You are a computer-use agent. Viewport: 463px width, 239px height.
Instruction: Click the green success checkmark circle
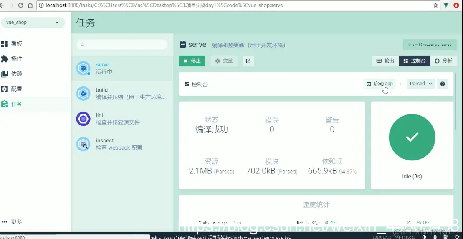[412, 137]
